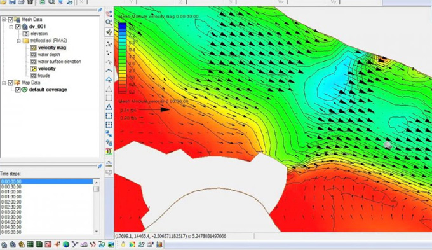
Task: Click the Save icon in top toolbar
Action: click(x=12, y=2)
